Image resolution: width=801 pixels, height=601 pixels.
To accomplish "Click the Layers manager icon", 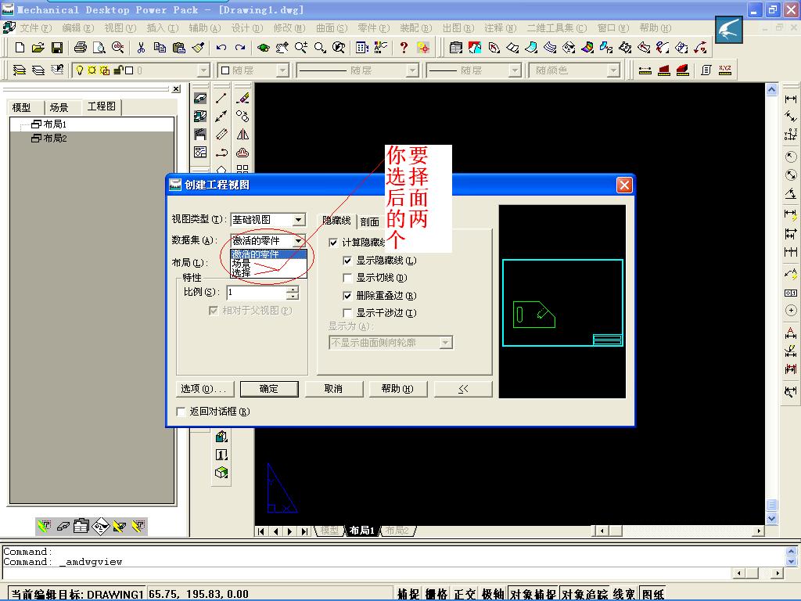I will click(19, 70).
